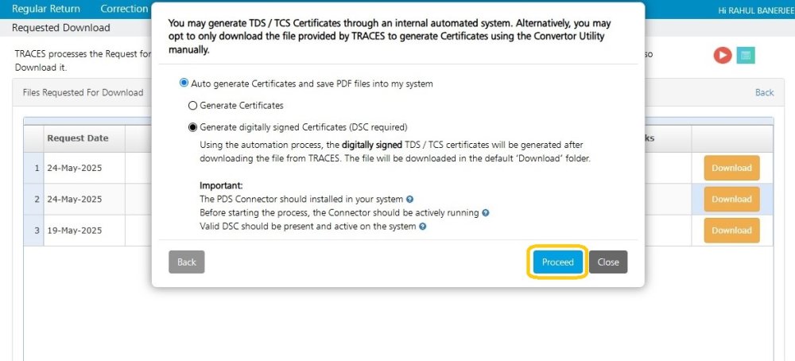Download the first 24-May-2025 request file

click(731, 168)
